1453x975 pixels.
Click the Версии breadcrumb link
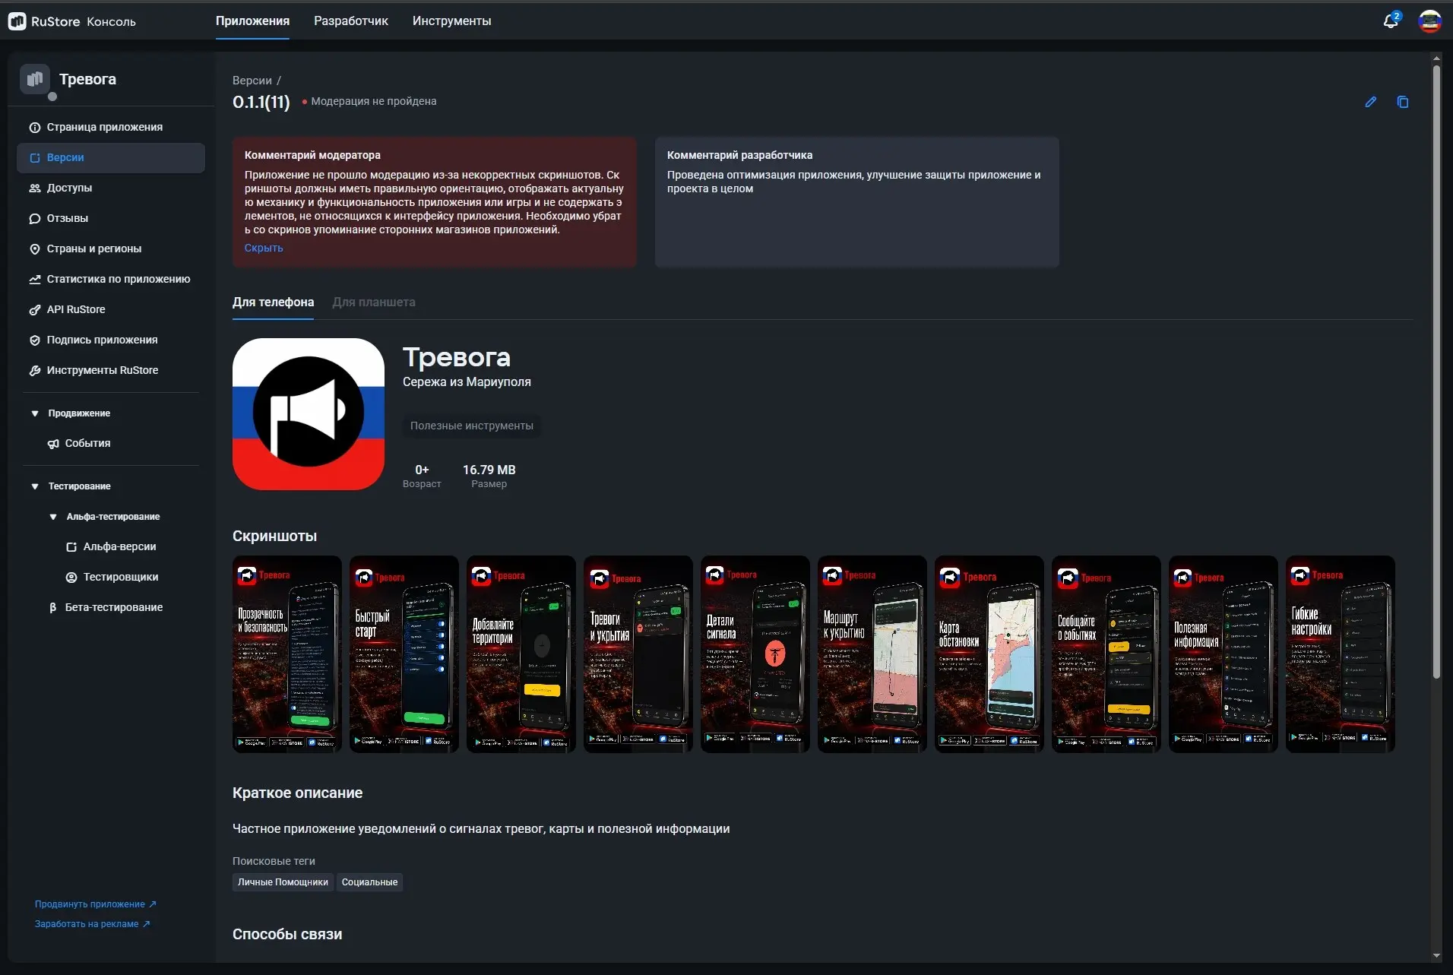(x=252, y=81)
